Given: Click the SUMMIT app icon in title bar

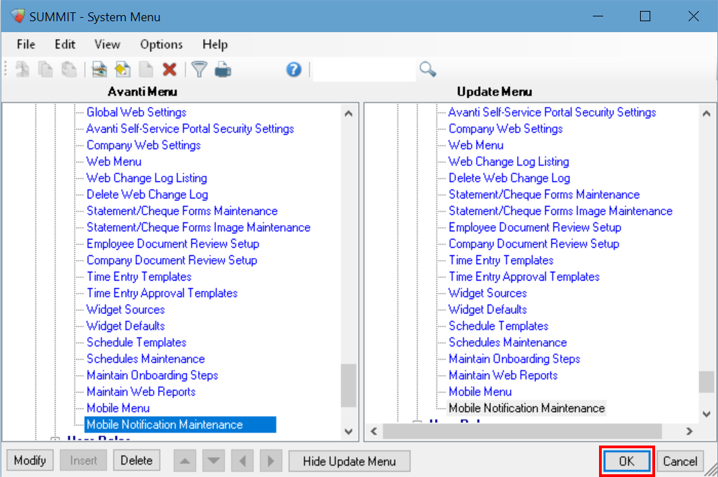Looking at the screenshot, I should click(x=18, y=16).
